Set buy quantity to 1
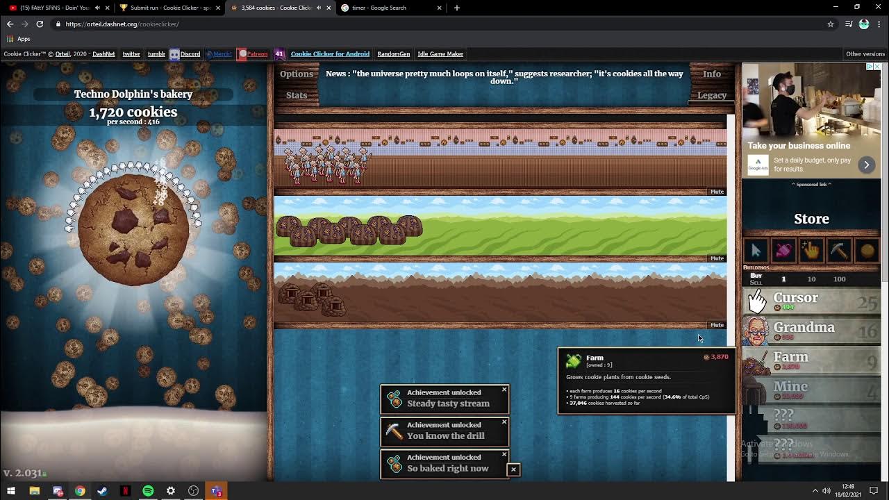The width and height of the screenshot is (889, 500). click(x=783, y=279)
